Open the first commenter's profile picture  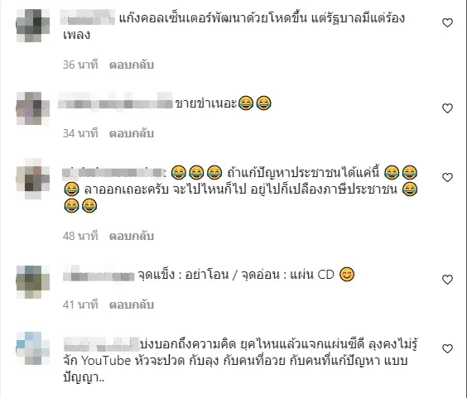pos(33,26)
